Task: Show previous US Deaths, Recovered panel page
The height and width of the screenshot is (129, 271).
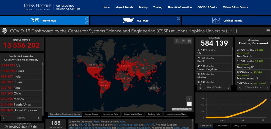Action: pos(240,88)
